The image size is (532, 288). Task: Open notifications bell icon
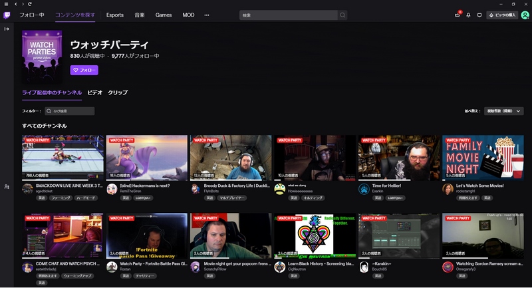click(x=468, y=15)
